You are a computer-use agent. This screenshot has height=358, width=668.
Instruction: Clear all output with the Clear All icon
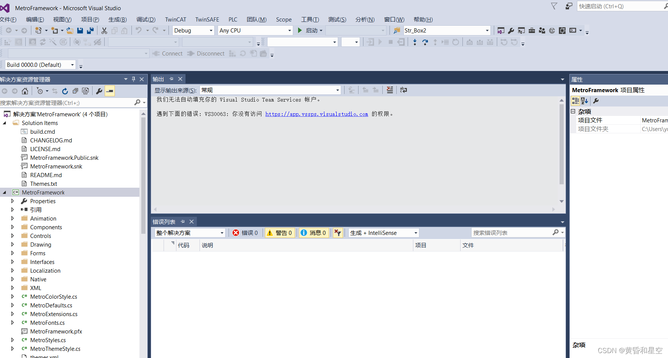pos(390,90)
